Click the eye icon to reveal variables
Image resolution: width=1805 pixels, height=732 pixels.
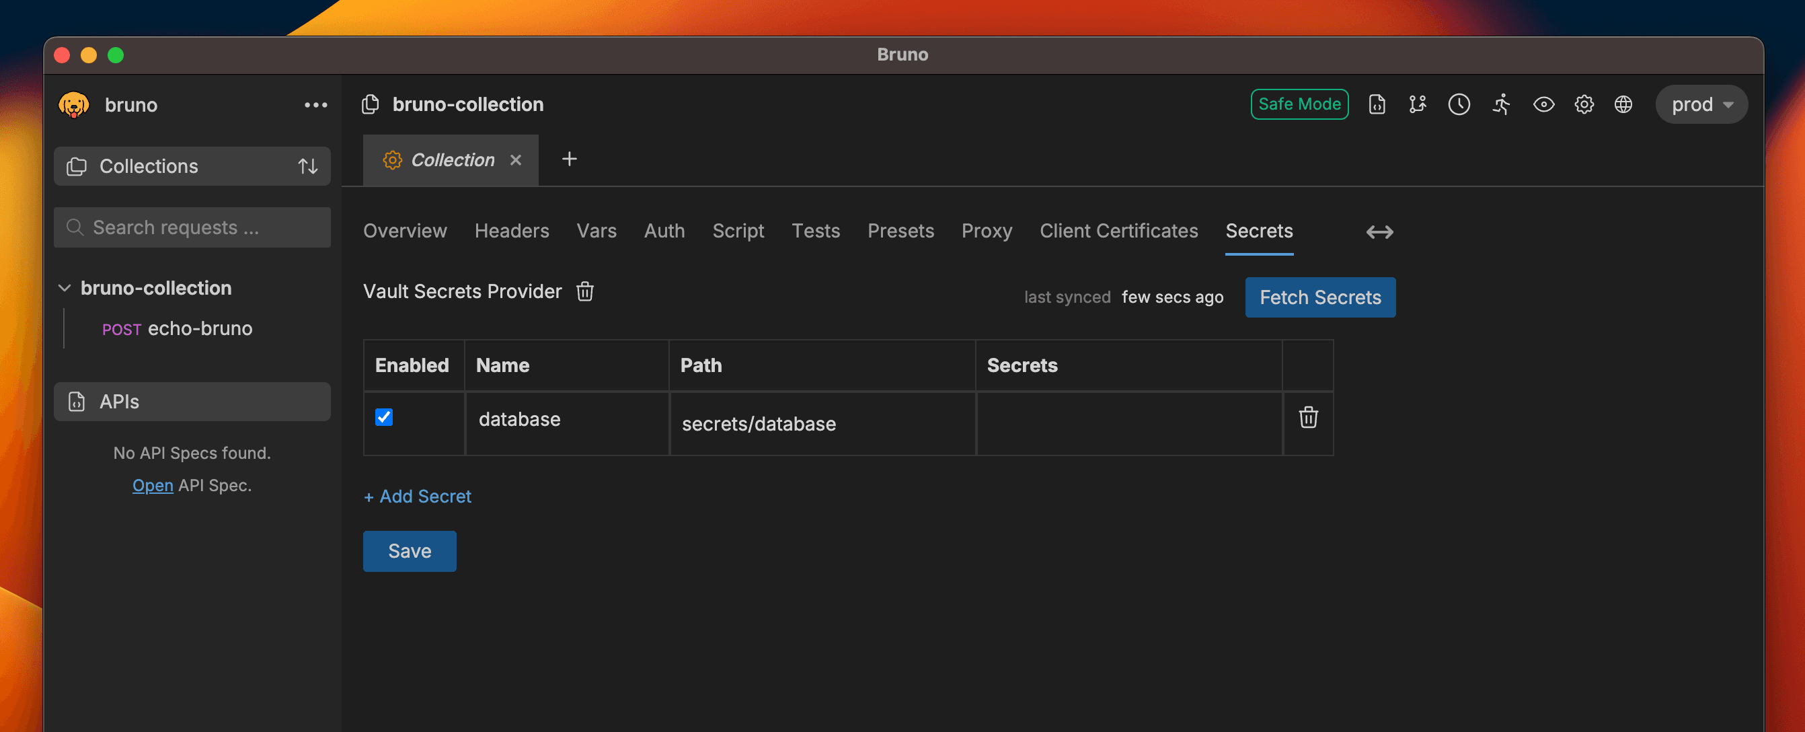click(x=1543, y=104)
